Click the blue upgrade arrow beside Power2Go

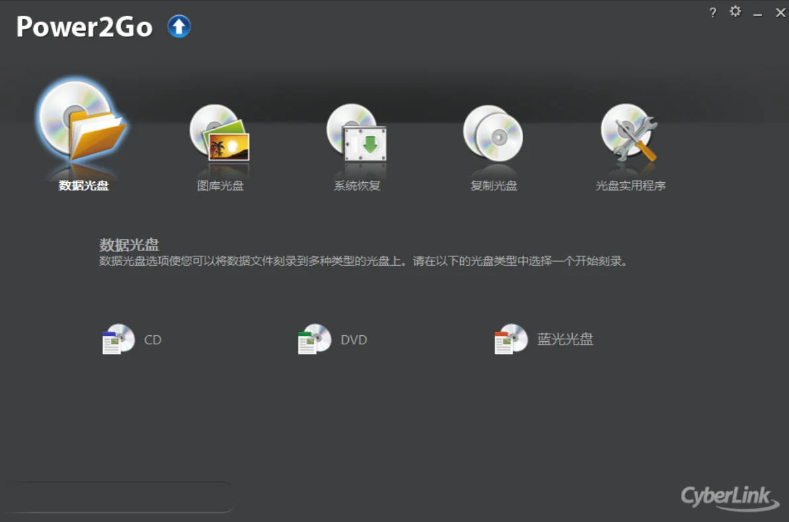click(178, 26)
